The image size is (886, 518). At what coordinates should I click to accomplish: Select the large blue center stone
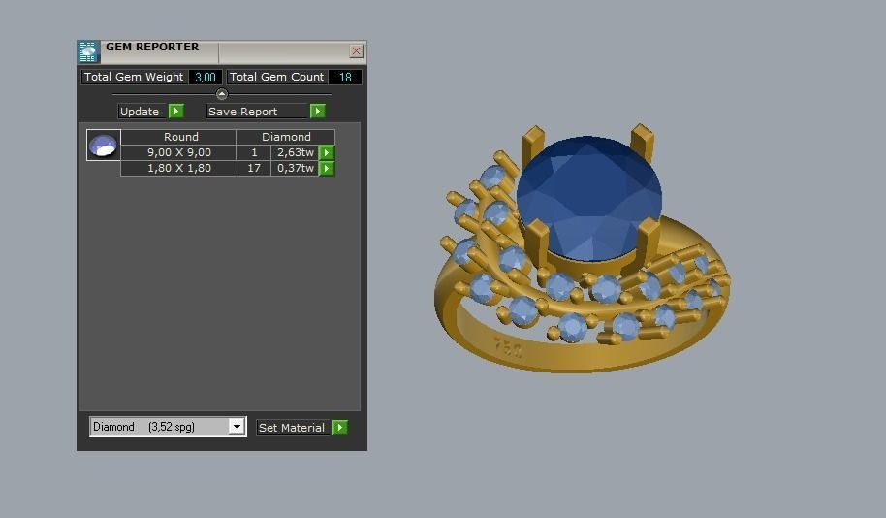(588, 198)
